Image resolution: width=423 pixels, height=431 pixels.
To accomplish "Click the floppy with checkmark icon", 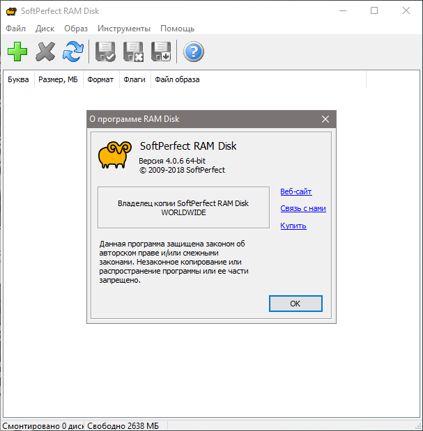I will coord(105,52).
